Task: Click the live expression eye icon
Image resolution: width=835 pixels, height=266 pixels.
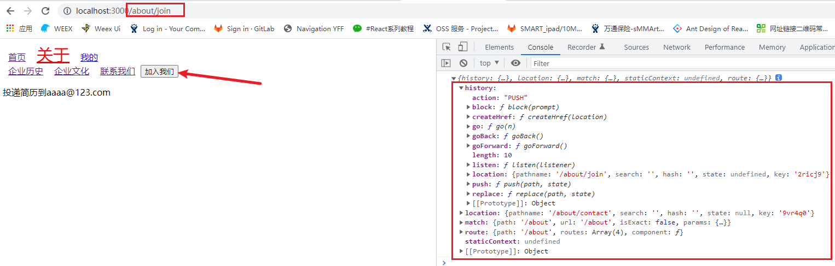Action: (515, 63)
